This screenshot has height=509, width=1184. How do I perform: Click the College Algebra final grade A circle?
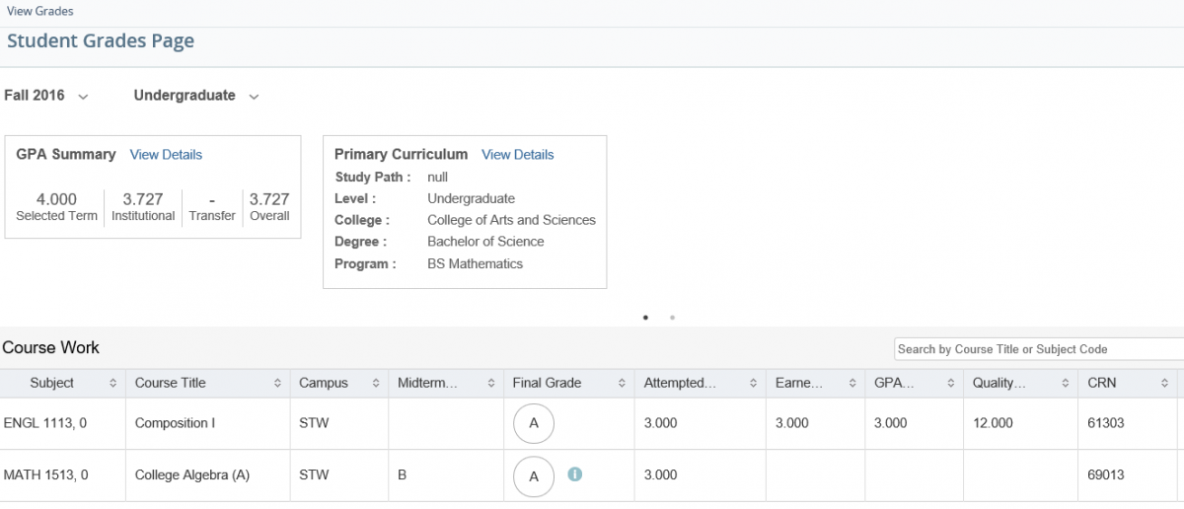click(x=534, y=475)
